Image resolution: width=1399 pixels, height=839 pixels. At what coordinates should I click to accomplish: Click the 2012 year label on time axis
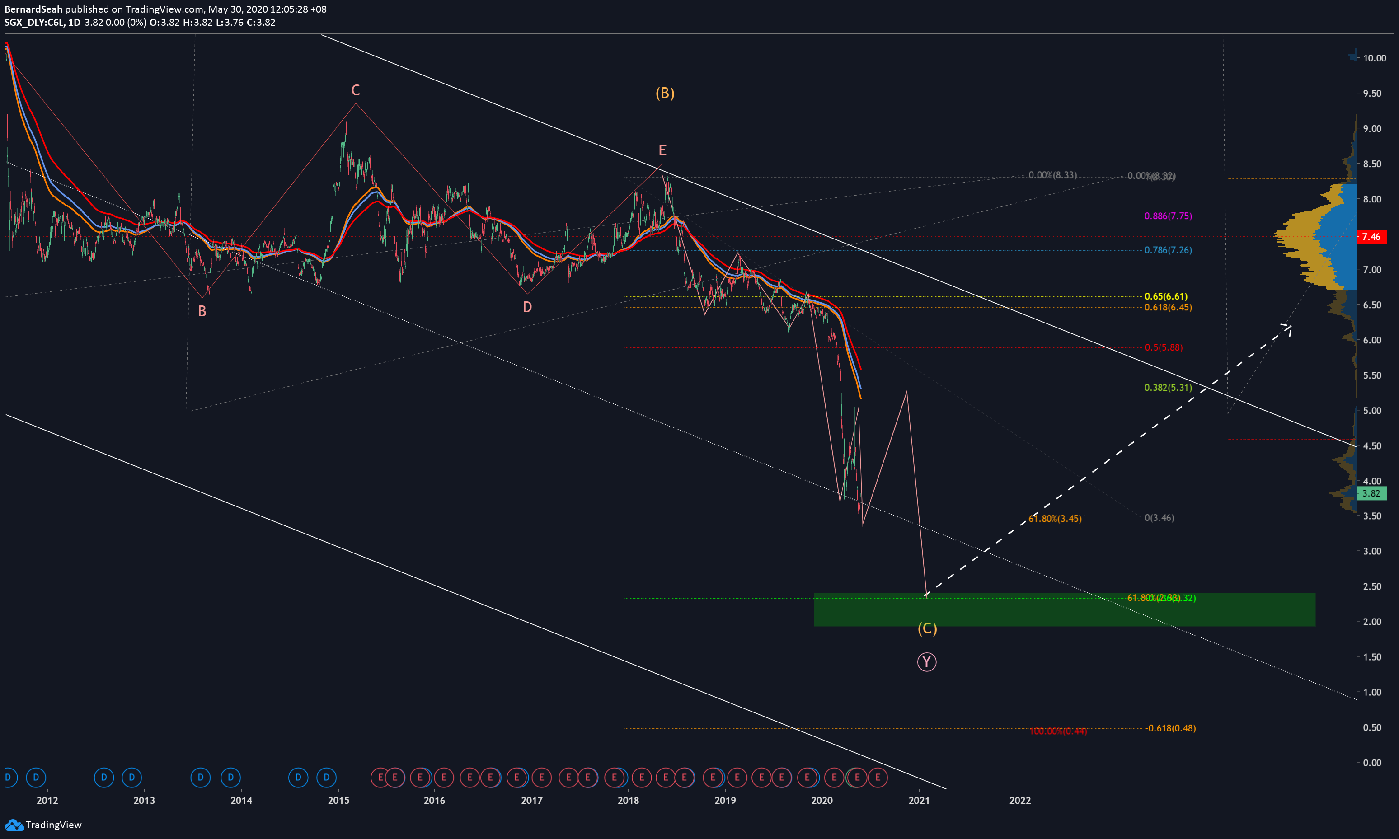click(x=47, y=800)
